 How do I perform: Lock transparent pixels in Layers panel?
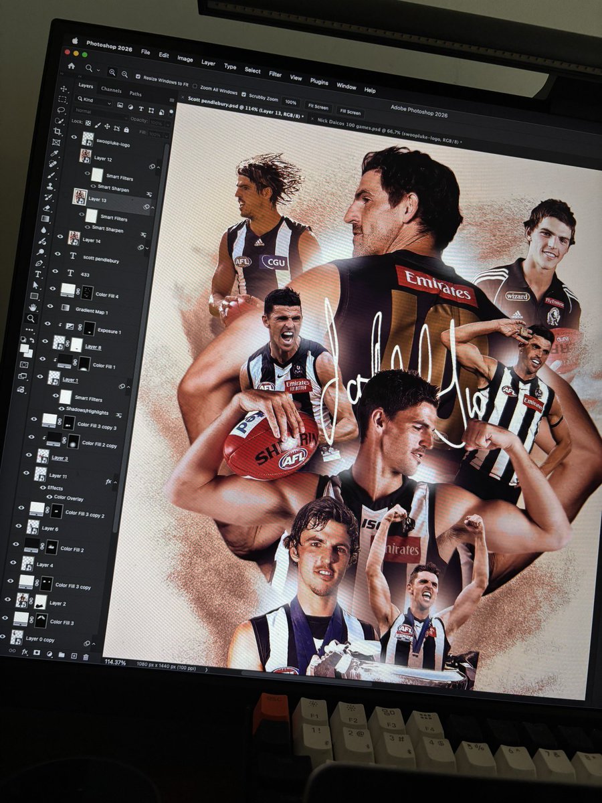coord(88,123)
